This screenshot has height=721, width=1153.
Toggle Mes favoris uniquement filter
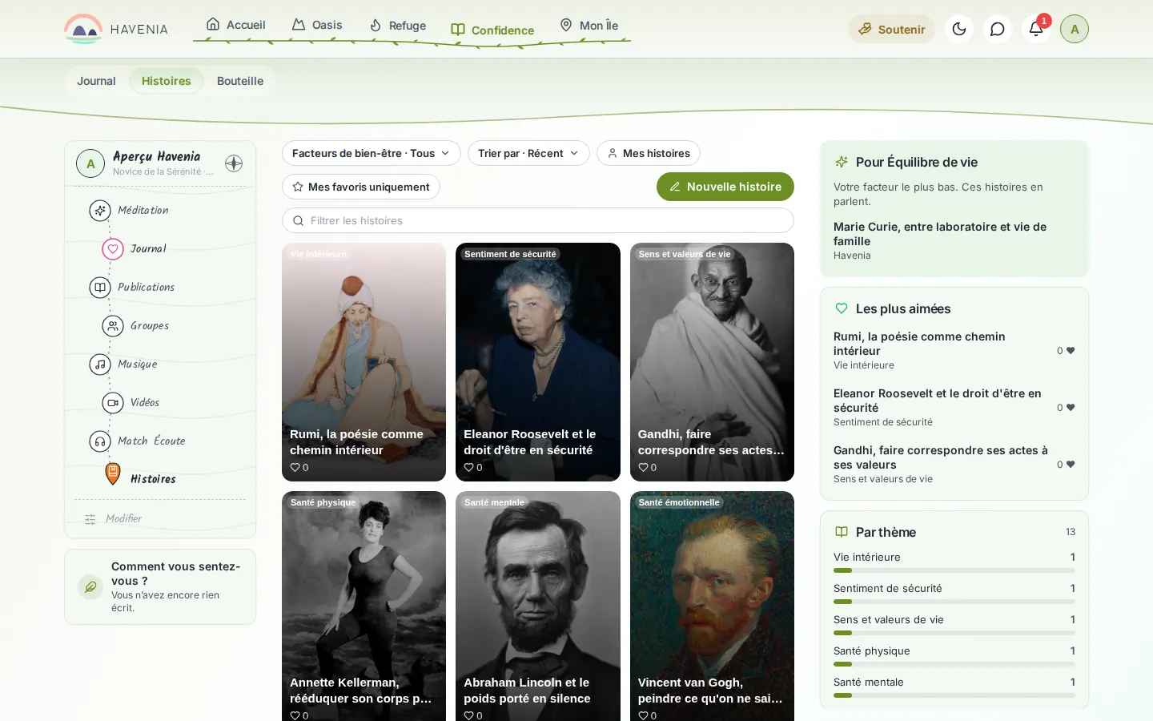click(361, 187)
